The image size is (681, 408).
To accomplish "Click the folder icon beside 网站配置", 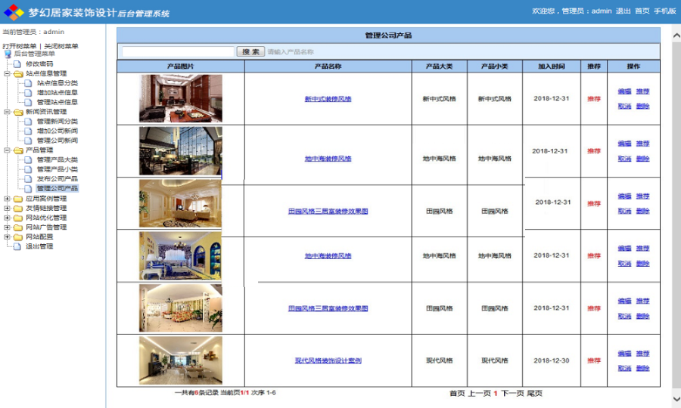I will pyautogui.click(x=18, y=236).
